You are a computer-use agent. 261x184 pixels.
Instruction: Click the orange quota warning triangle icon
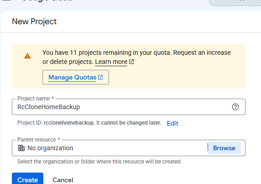(x=27, y=56)
